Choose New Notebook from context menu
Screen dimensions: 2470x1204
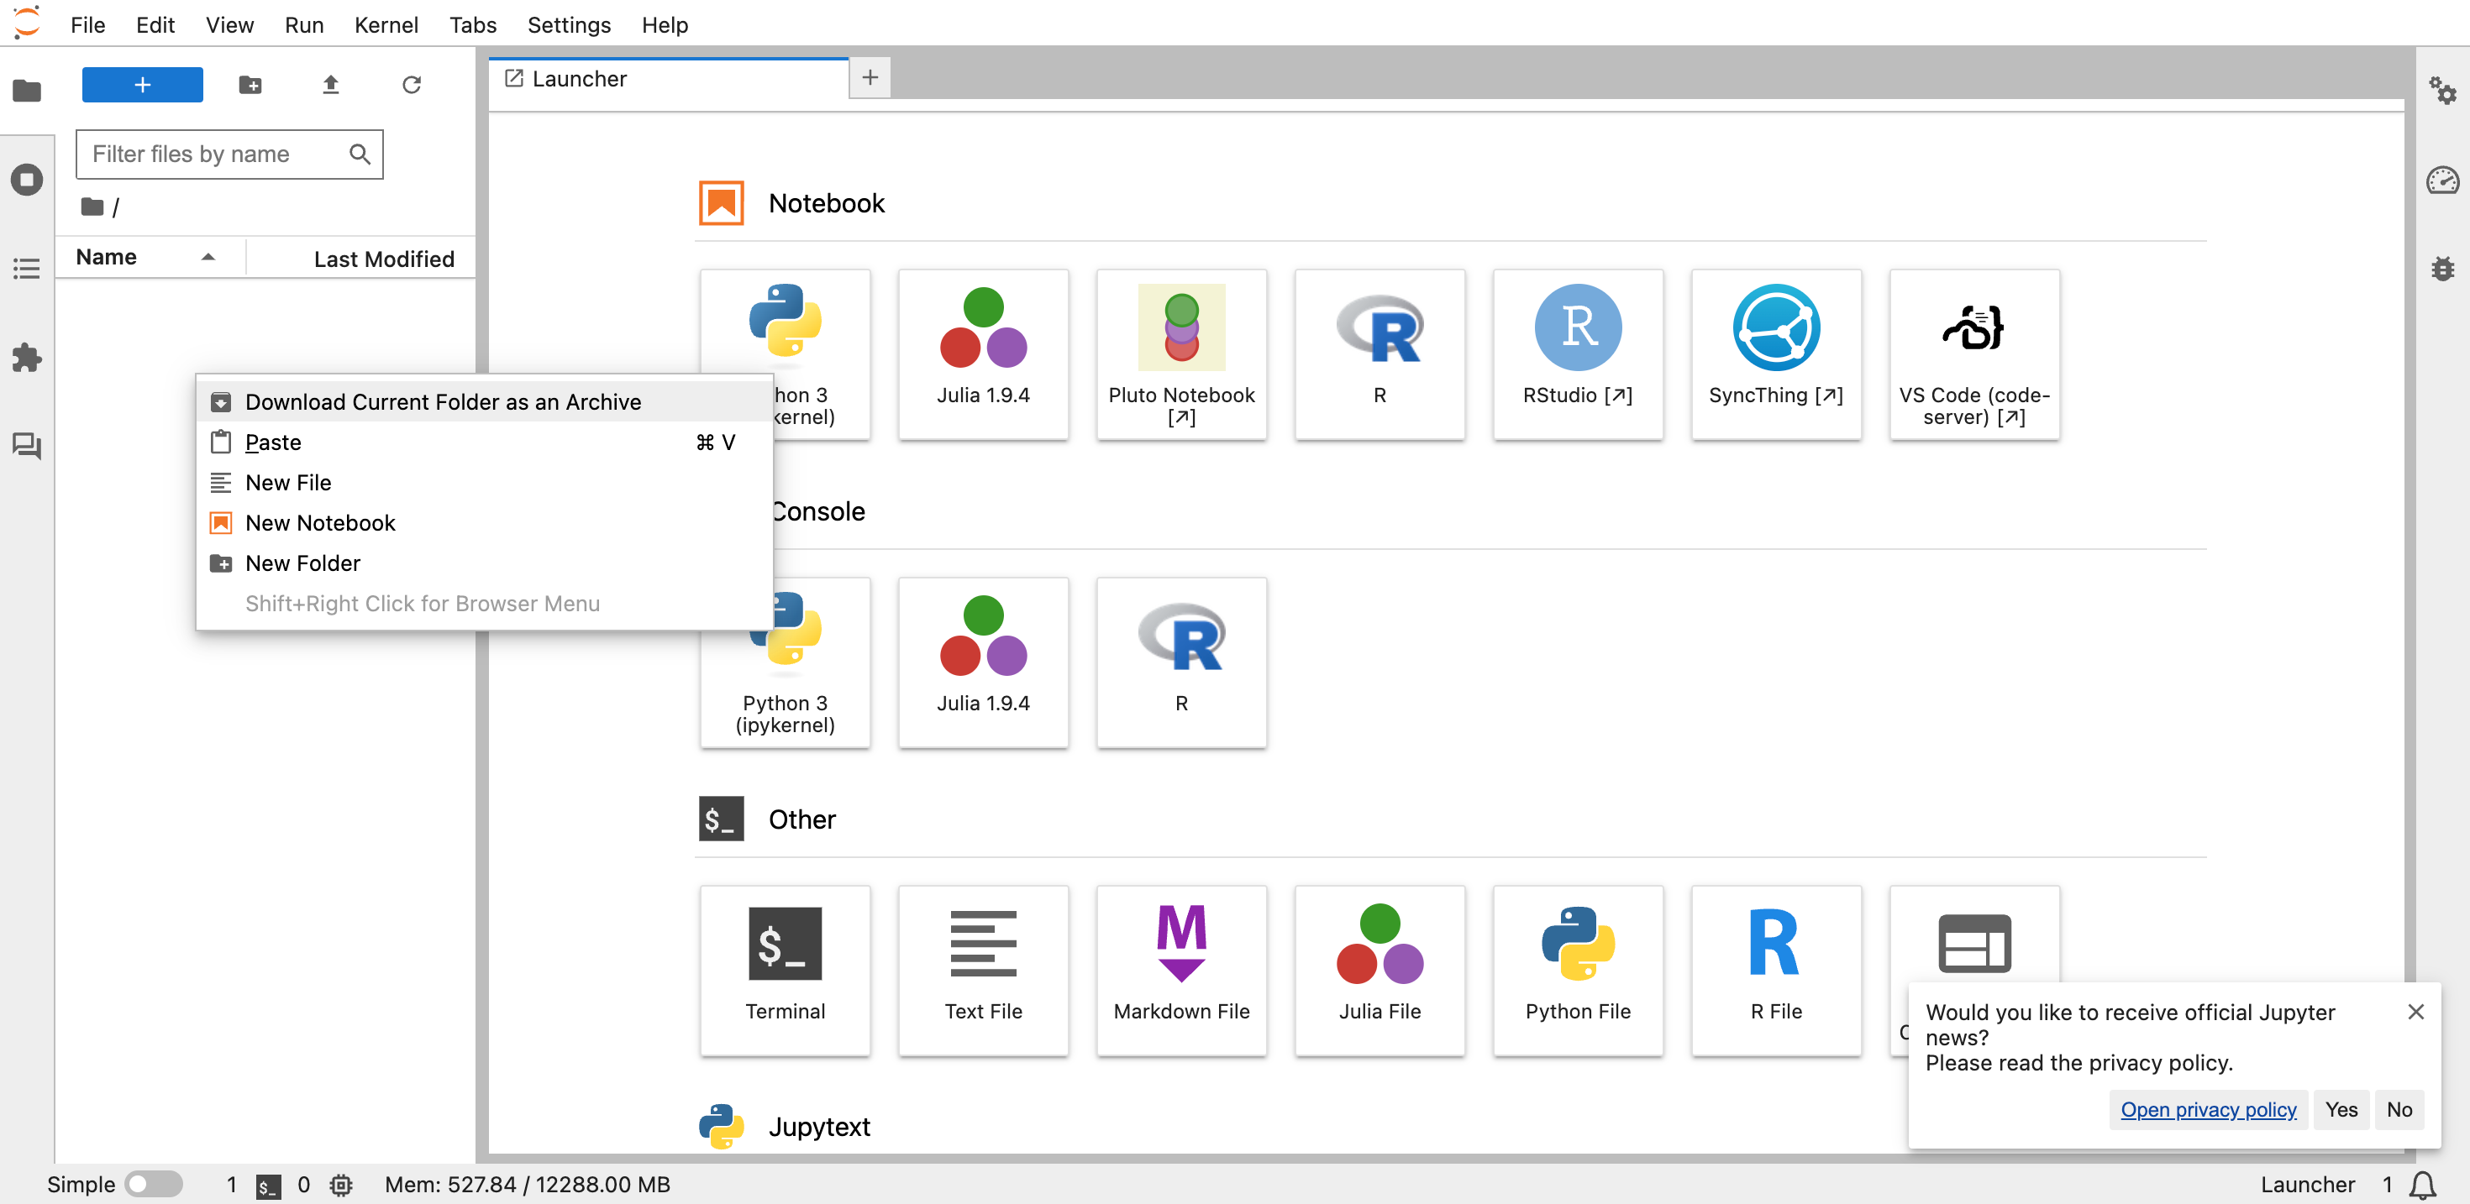click(484, 522)
